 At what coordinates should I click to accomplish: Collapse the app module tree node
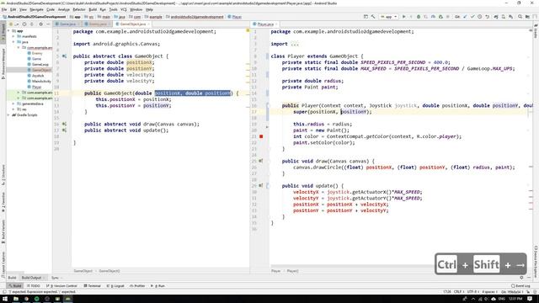[x=9, y=30]
